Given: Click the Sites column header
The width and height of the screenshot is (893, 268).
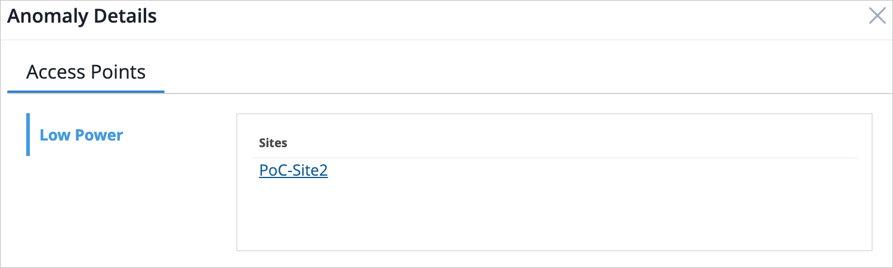Looking at the screenshot, I should coord(273,143).
